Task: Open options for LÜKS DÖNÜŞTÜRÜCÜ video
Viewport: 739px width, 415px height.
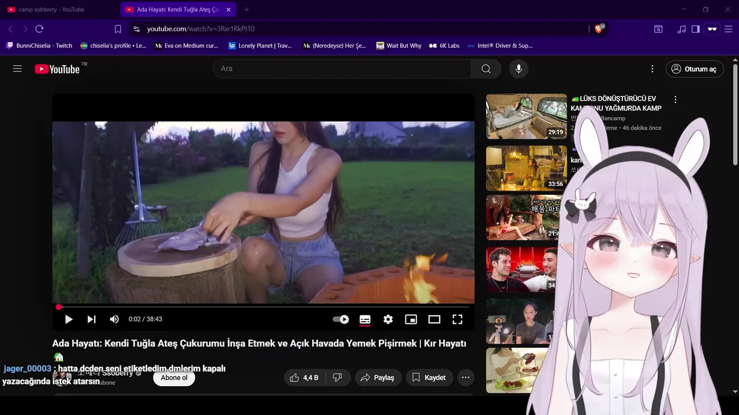Action: tap(675, 100)
